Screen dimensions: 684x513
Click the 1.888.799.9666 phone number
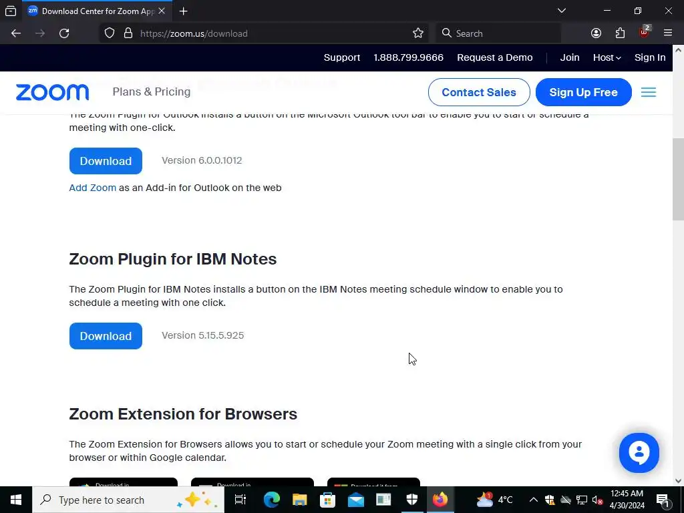click(x=408, y=57)
